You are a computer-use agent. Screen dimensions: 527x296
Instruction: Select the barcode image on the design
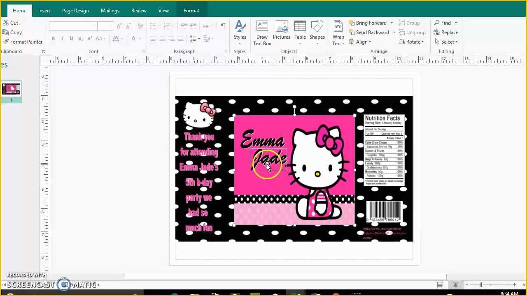(x=384, y=212)
